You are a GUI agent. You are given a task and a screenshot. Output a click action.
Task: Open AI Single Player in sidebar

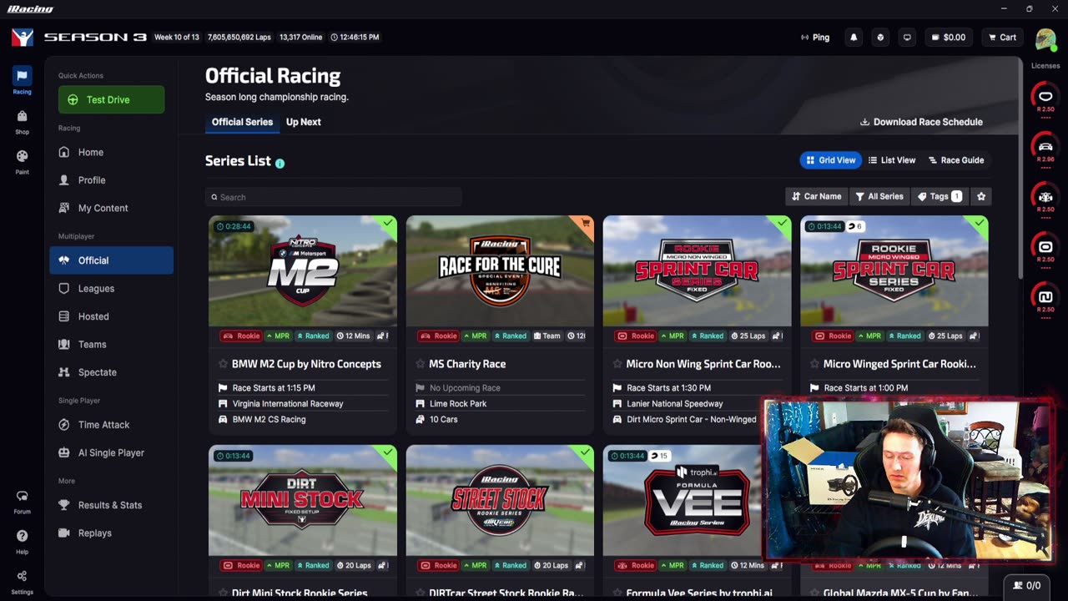pos(111,452)
